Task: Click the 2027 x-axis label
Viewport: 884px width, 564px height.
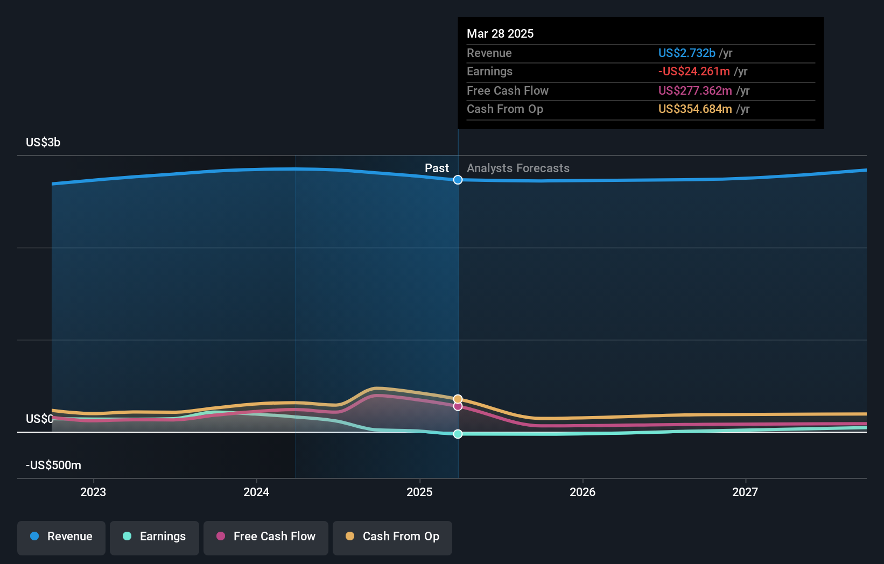Action: [745, 492]
